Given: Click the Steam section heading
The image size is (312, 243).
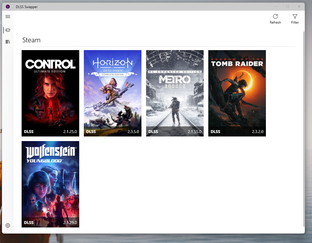Looking at the screenshot, I should click(x=31, y=40).
